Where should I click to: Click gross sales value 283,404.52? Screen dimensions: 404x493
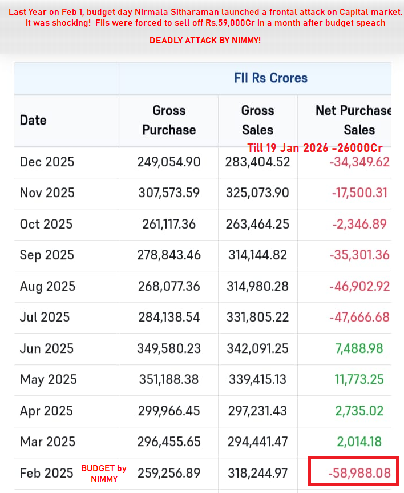[257, 162]
